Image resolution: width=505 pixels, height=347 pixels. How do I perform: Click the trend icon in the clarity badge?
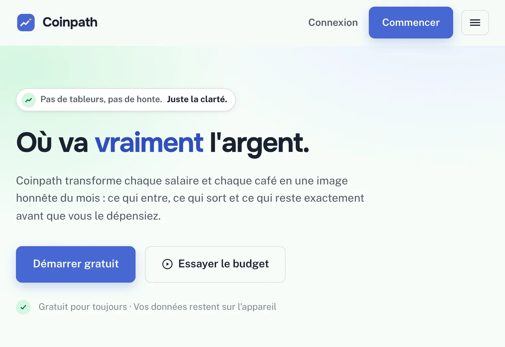[29, 100]
